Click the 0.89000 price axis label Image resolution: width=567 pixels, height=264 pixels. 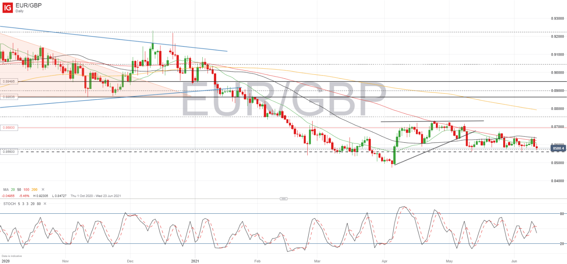coord(557,91)
